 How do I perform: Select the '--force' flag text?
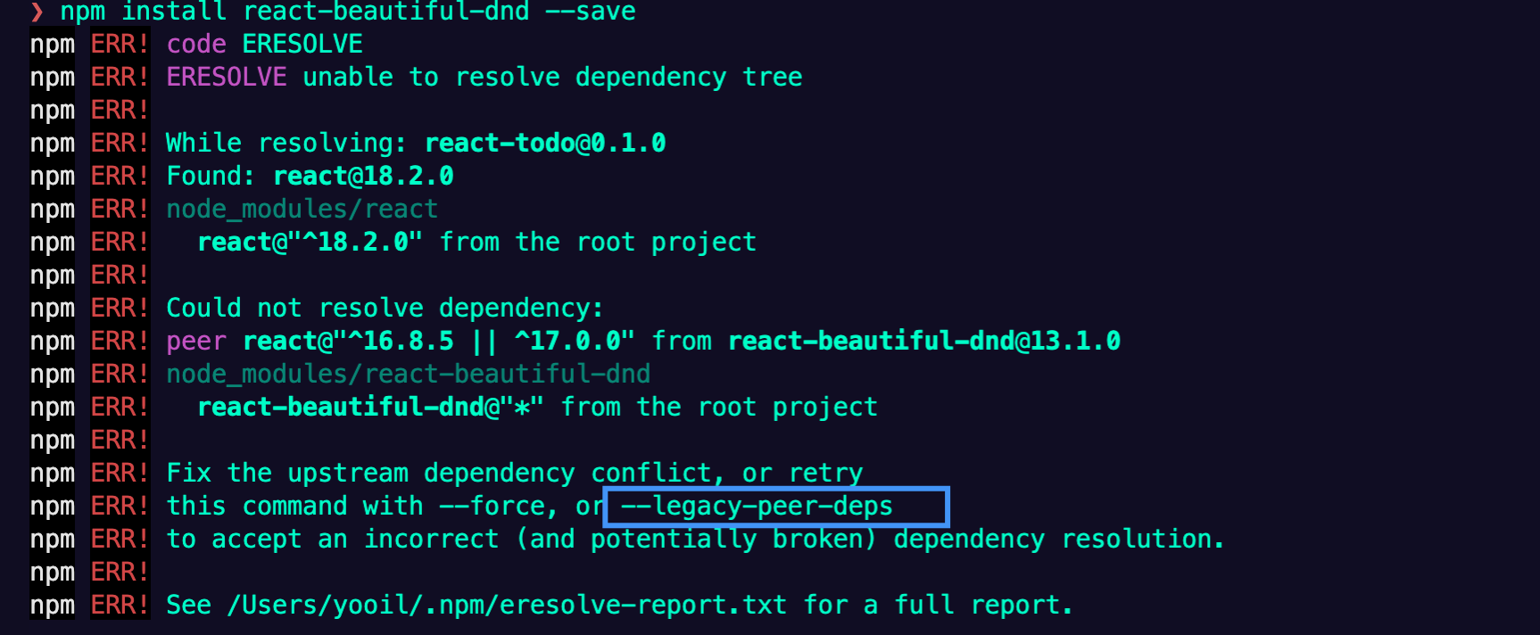click(491, 506)
